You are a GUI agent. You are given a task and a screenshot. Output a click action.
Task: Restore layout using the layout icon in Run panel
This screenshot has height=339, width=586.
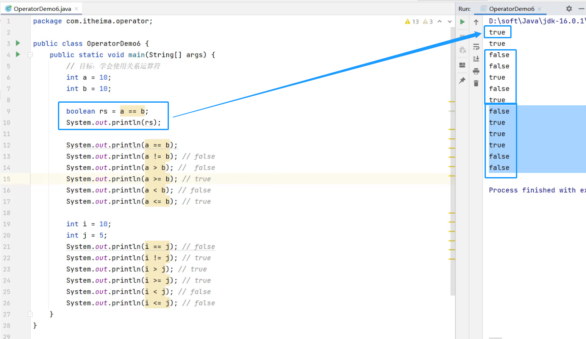462,65
